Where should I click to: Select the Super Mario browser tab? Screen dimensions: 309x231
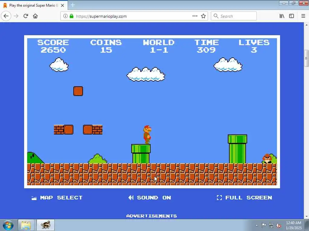34,5
